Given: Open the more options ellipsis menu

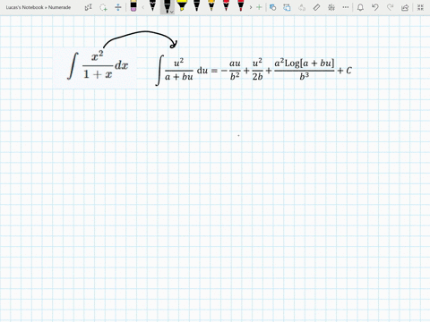Looking at the screenshot, I should tap(346, 7).
